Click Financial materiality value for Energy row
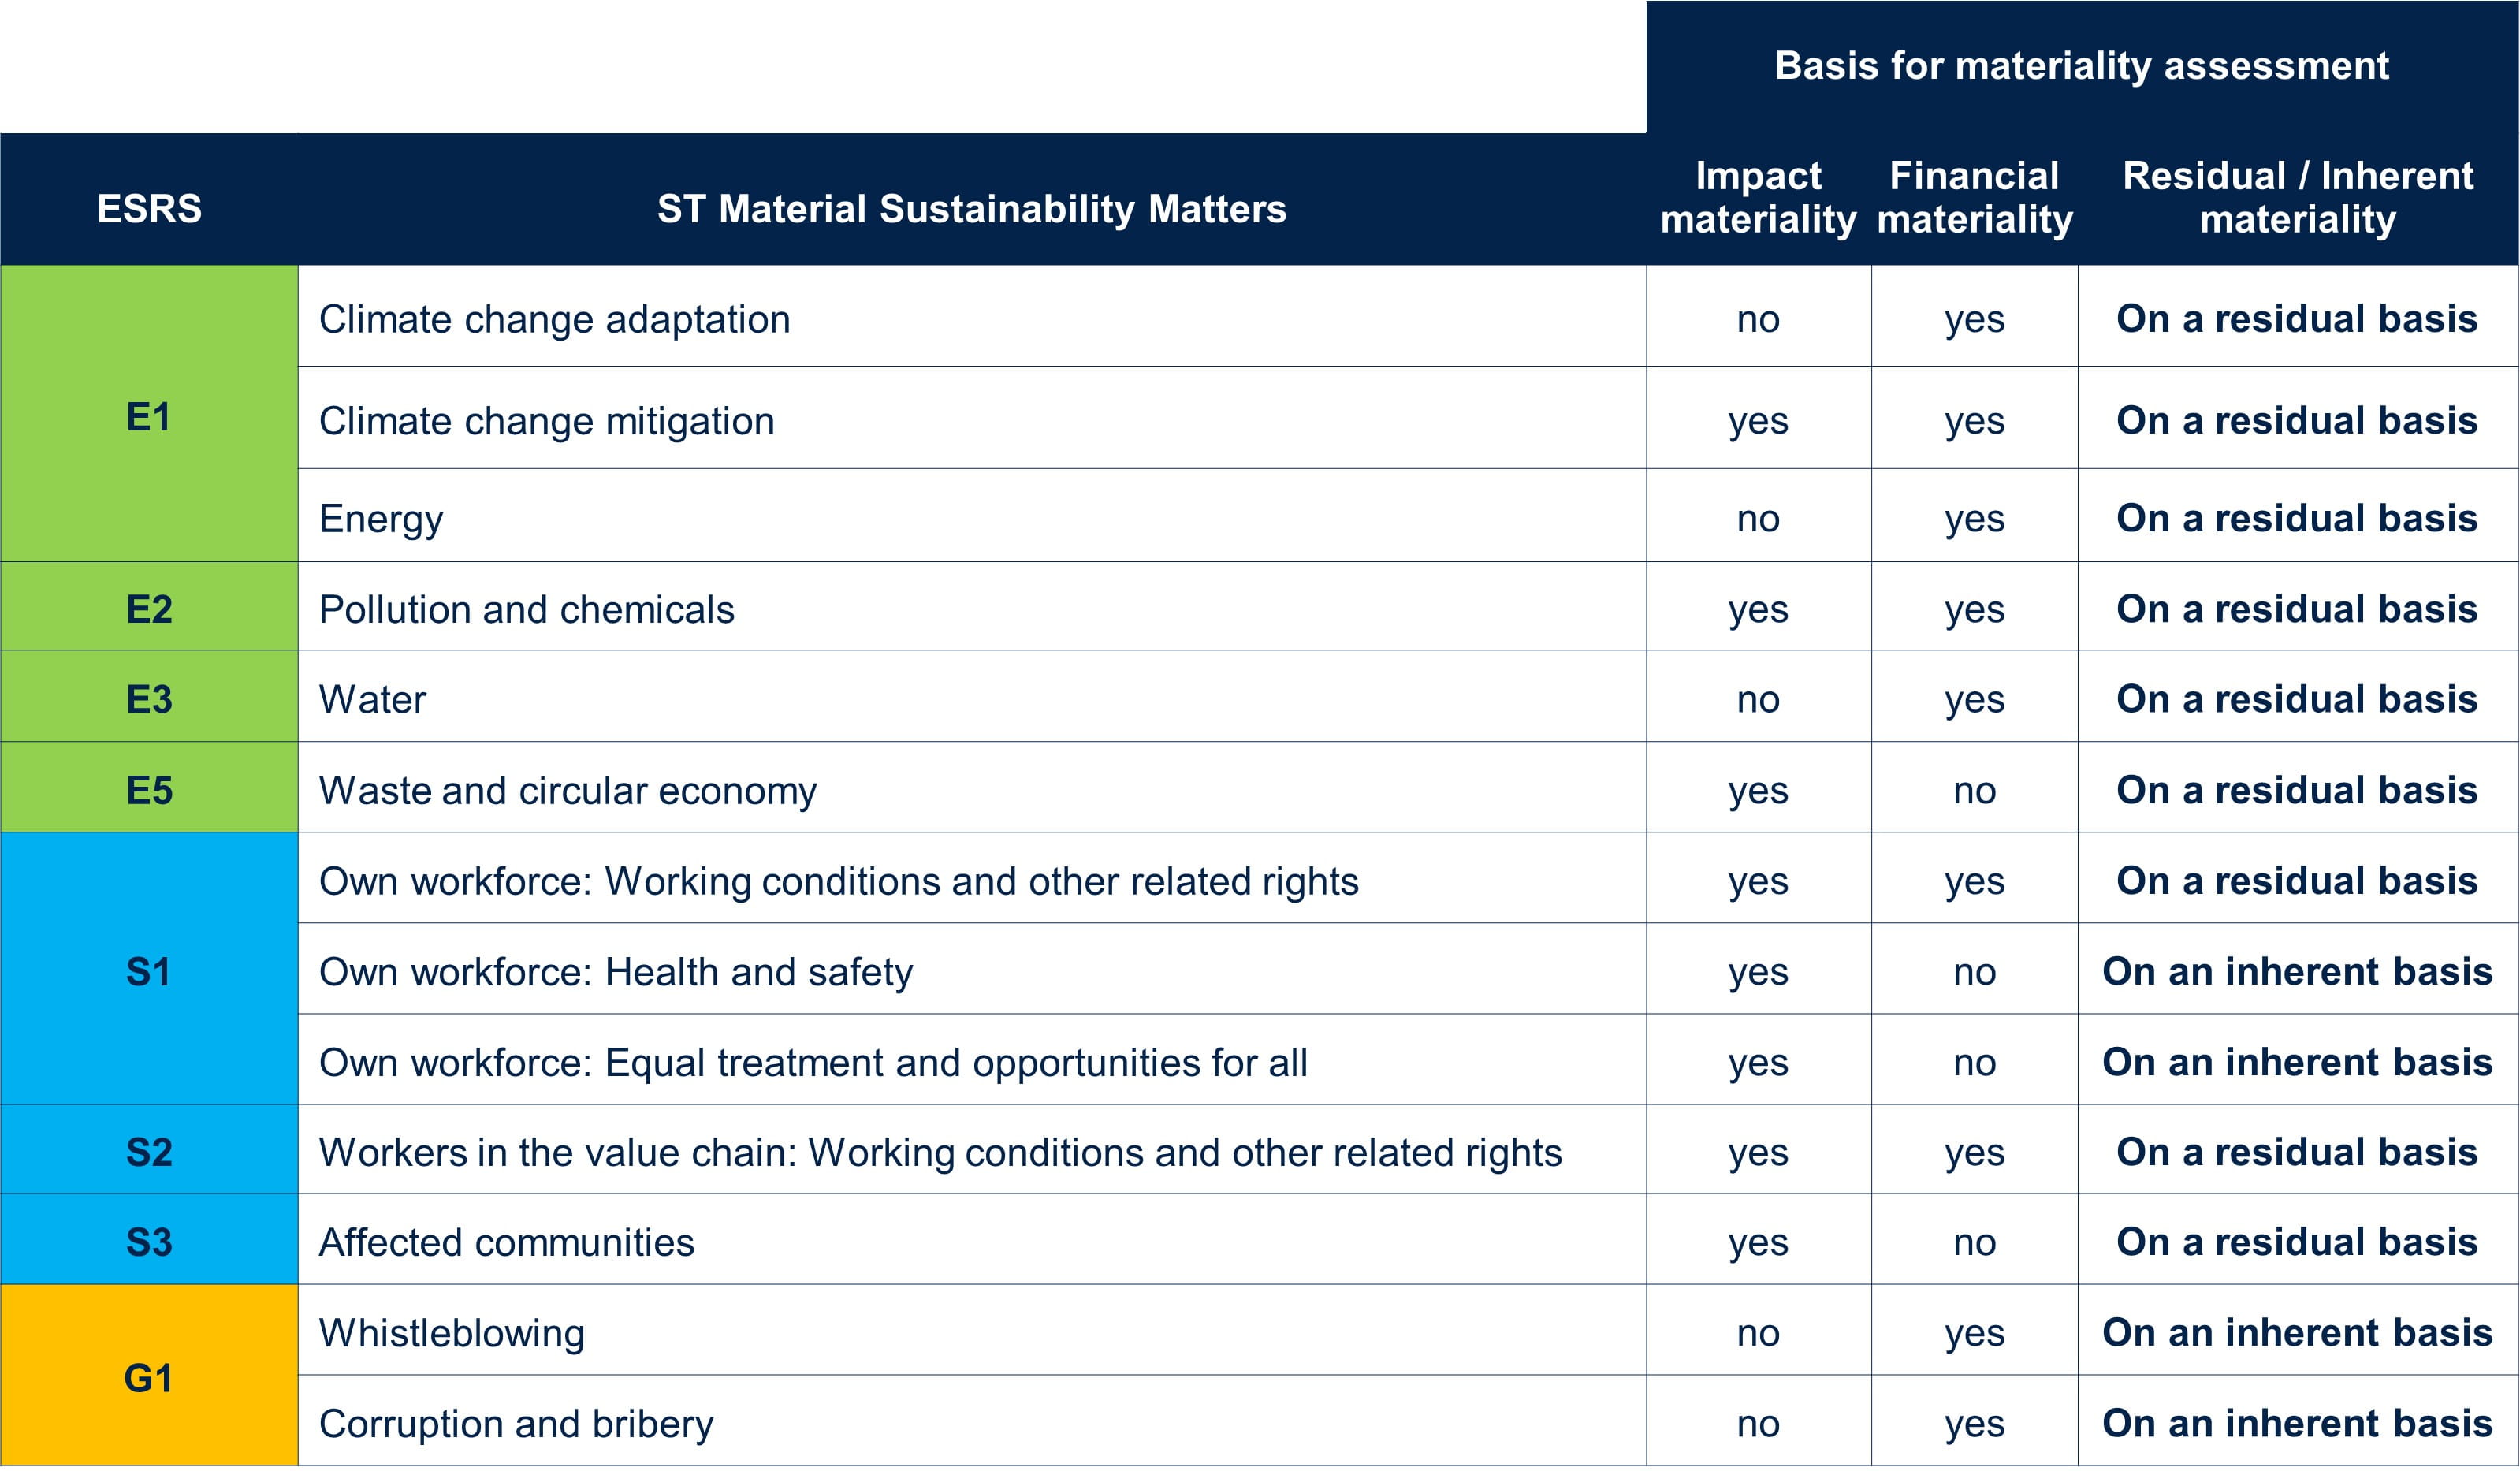The width and height of the screenshot is (2520, 1471). 1974,518
